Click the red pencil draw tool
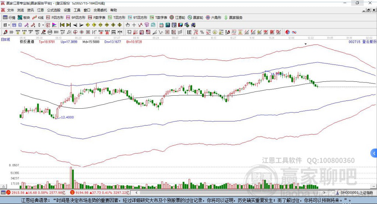Viewport: 377px width, 204px height. [5, 32]
